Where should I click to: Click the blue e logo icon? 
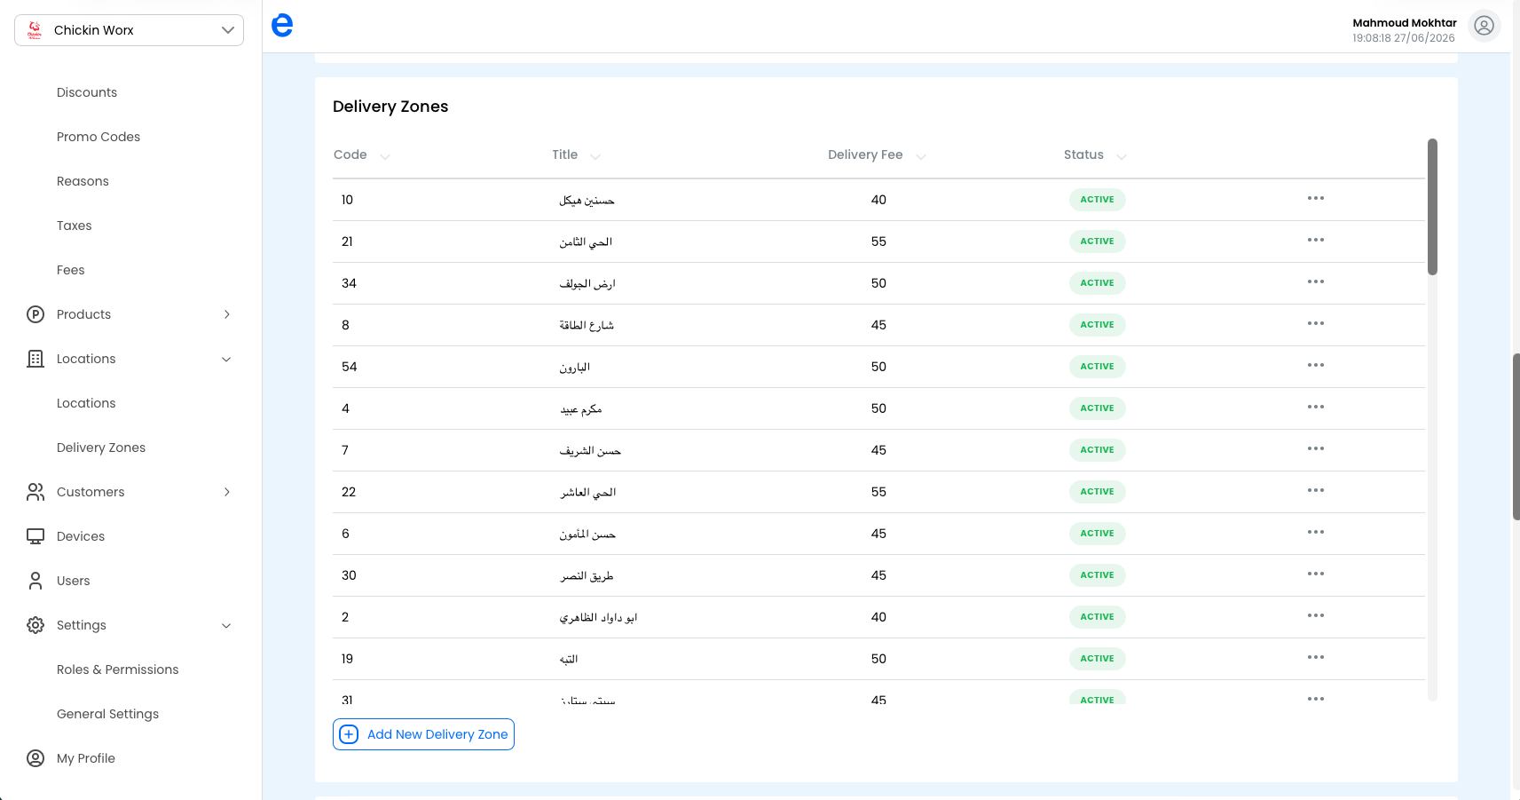[x=282, y=26]
